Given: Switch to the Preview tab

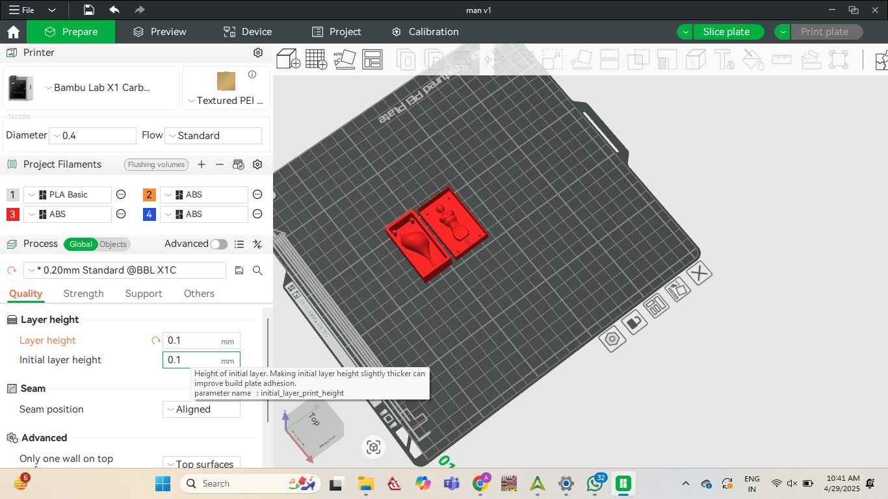Looking at the screenshot, I should tap(160, 32).
